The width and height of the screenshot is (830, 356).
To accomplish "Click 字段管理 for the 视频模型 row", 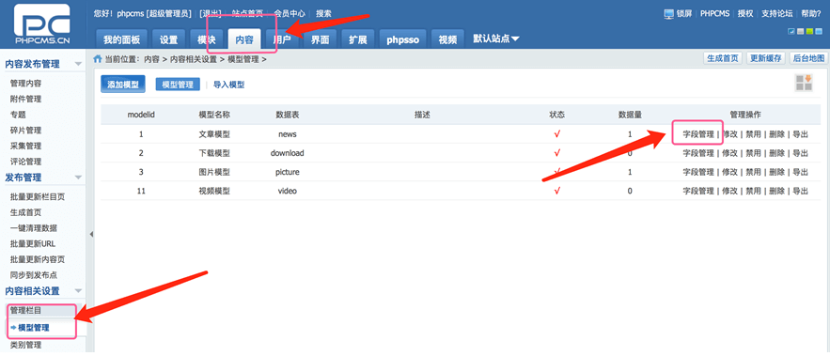I will pos(698,191).
